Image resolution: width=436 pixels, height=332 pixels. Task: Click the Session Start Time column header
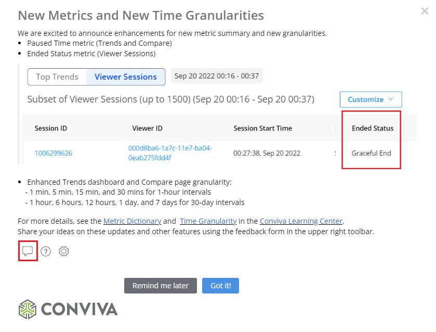[262, 128]
